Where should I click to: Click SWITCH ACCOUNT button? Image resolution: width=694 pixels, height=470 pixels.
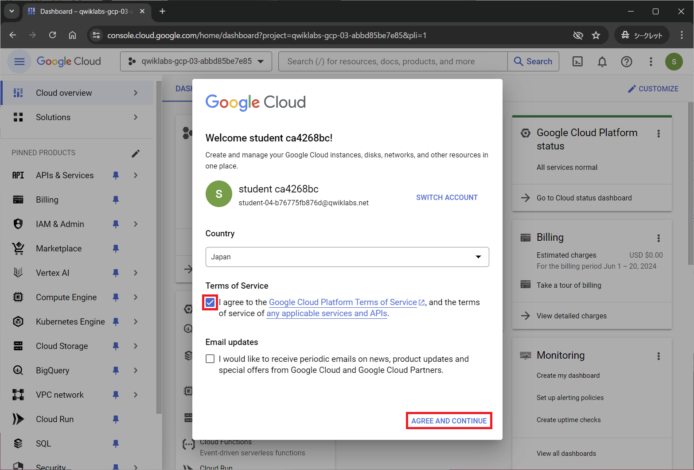click(447, 197)
